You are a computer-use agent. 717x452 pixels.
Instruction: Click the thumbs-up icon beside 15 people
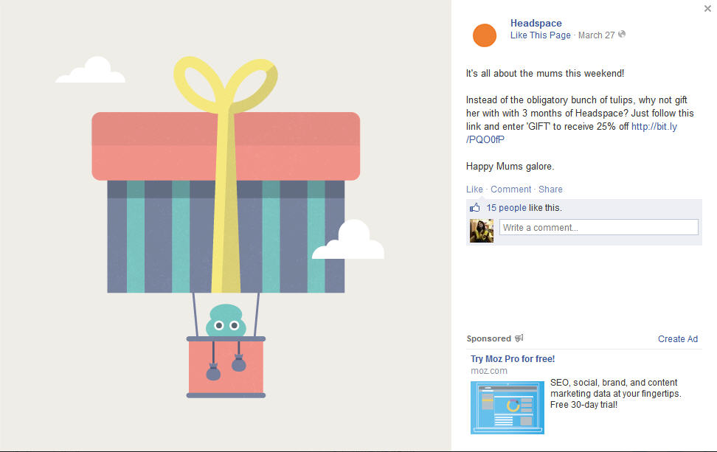(474, 207)
